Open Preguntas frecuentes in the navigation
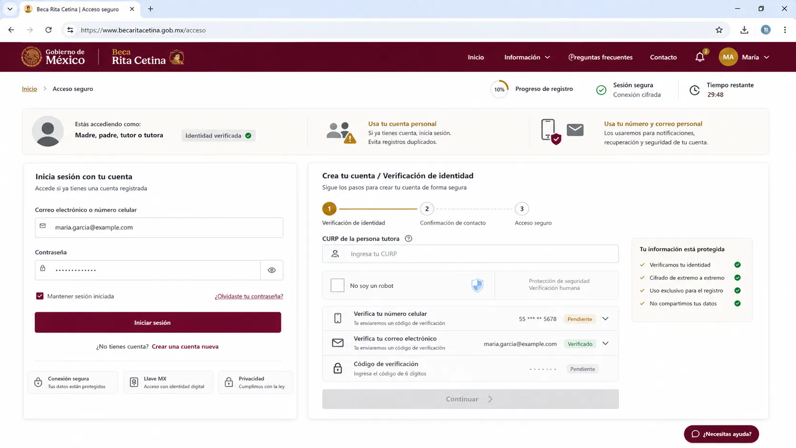The width and height of the screenshot is (796, 448). 600,57
